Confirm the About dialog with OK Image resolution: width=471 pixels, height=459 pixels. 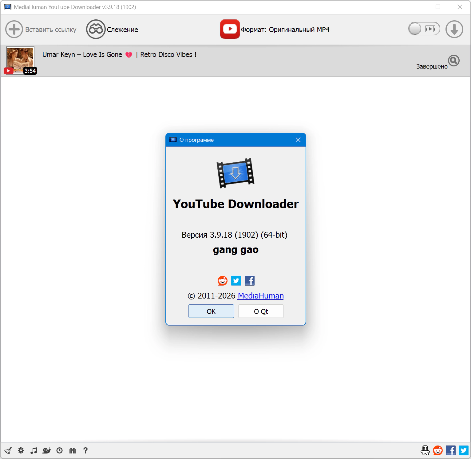click(211, 311)
